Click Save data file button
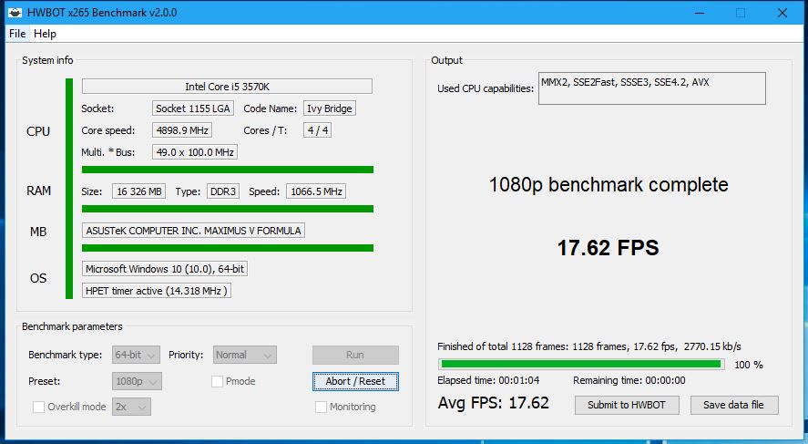 pos(734,405)
